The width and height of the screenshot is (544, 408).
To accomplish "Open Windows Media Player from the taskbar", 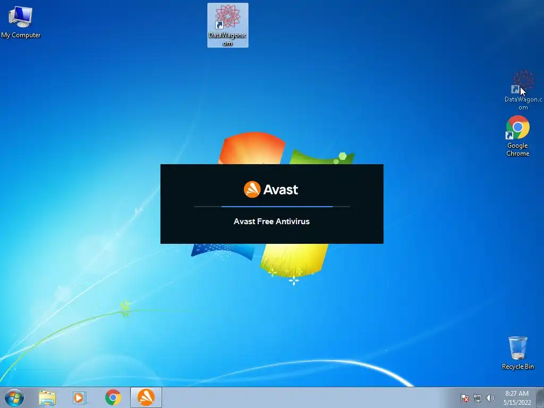I will click(80, 397).
